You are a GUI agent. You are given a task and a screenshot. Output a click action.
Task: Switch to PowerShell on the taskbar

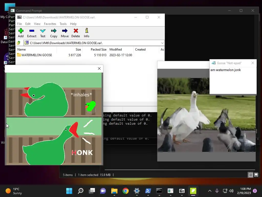click(x=148, y=191)
